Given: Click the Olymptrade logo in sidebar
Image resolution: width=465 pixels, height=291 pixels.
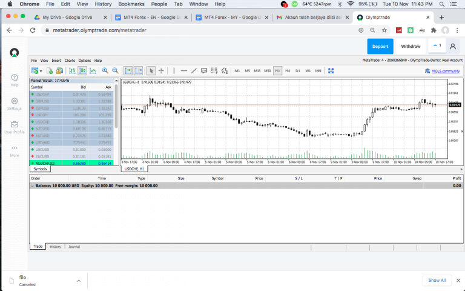Looking at the screenshot, I should click(x=15, y=53).
